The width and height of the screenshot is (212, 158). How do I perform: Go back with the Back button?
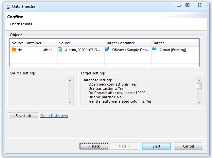(x=94, y=146)
